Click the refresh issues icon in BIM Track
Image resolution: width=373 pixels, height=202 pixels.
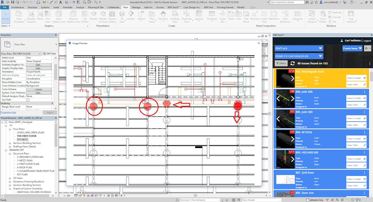pos(292,63)
